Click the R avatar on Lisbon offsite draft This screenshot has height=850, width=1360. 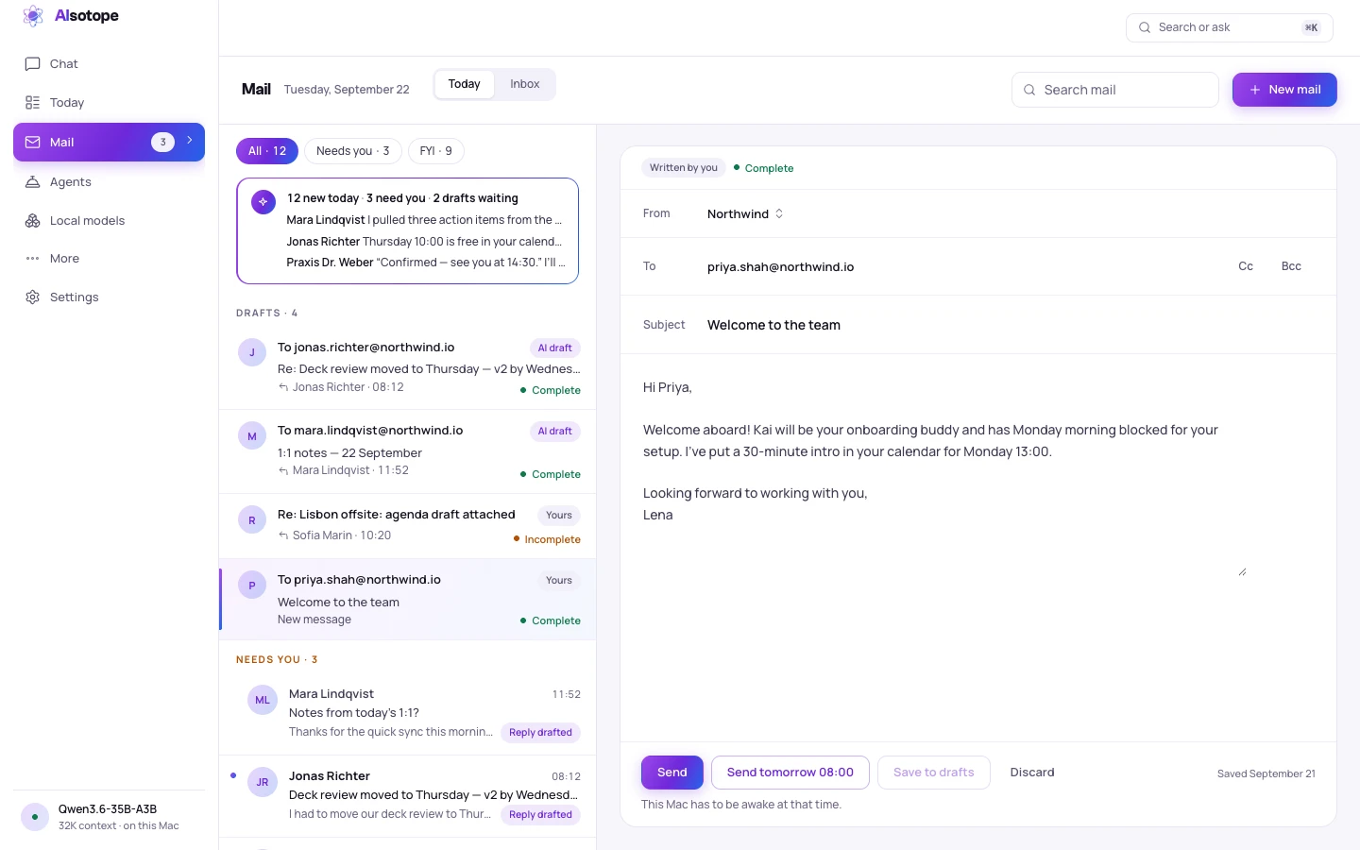(x=252, y=520)
